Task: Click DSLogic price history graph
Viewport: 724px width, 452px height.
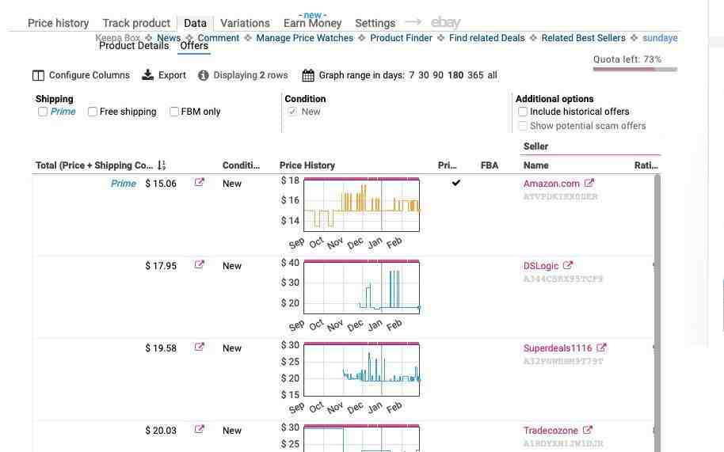Action: click(x=361, y=287)
